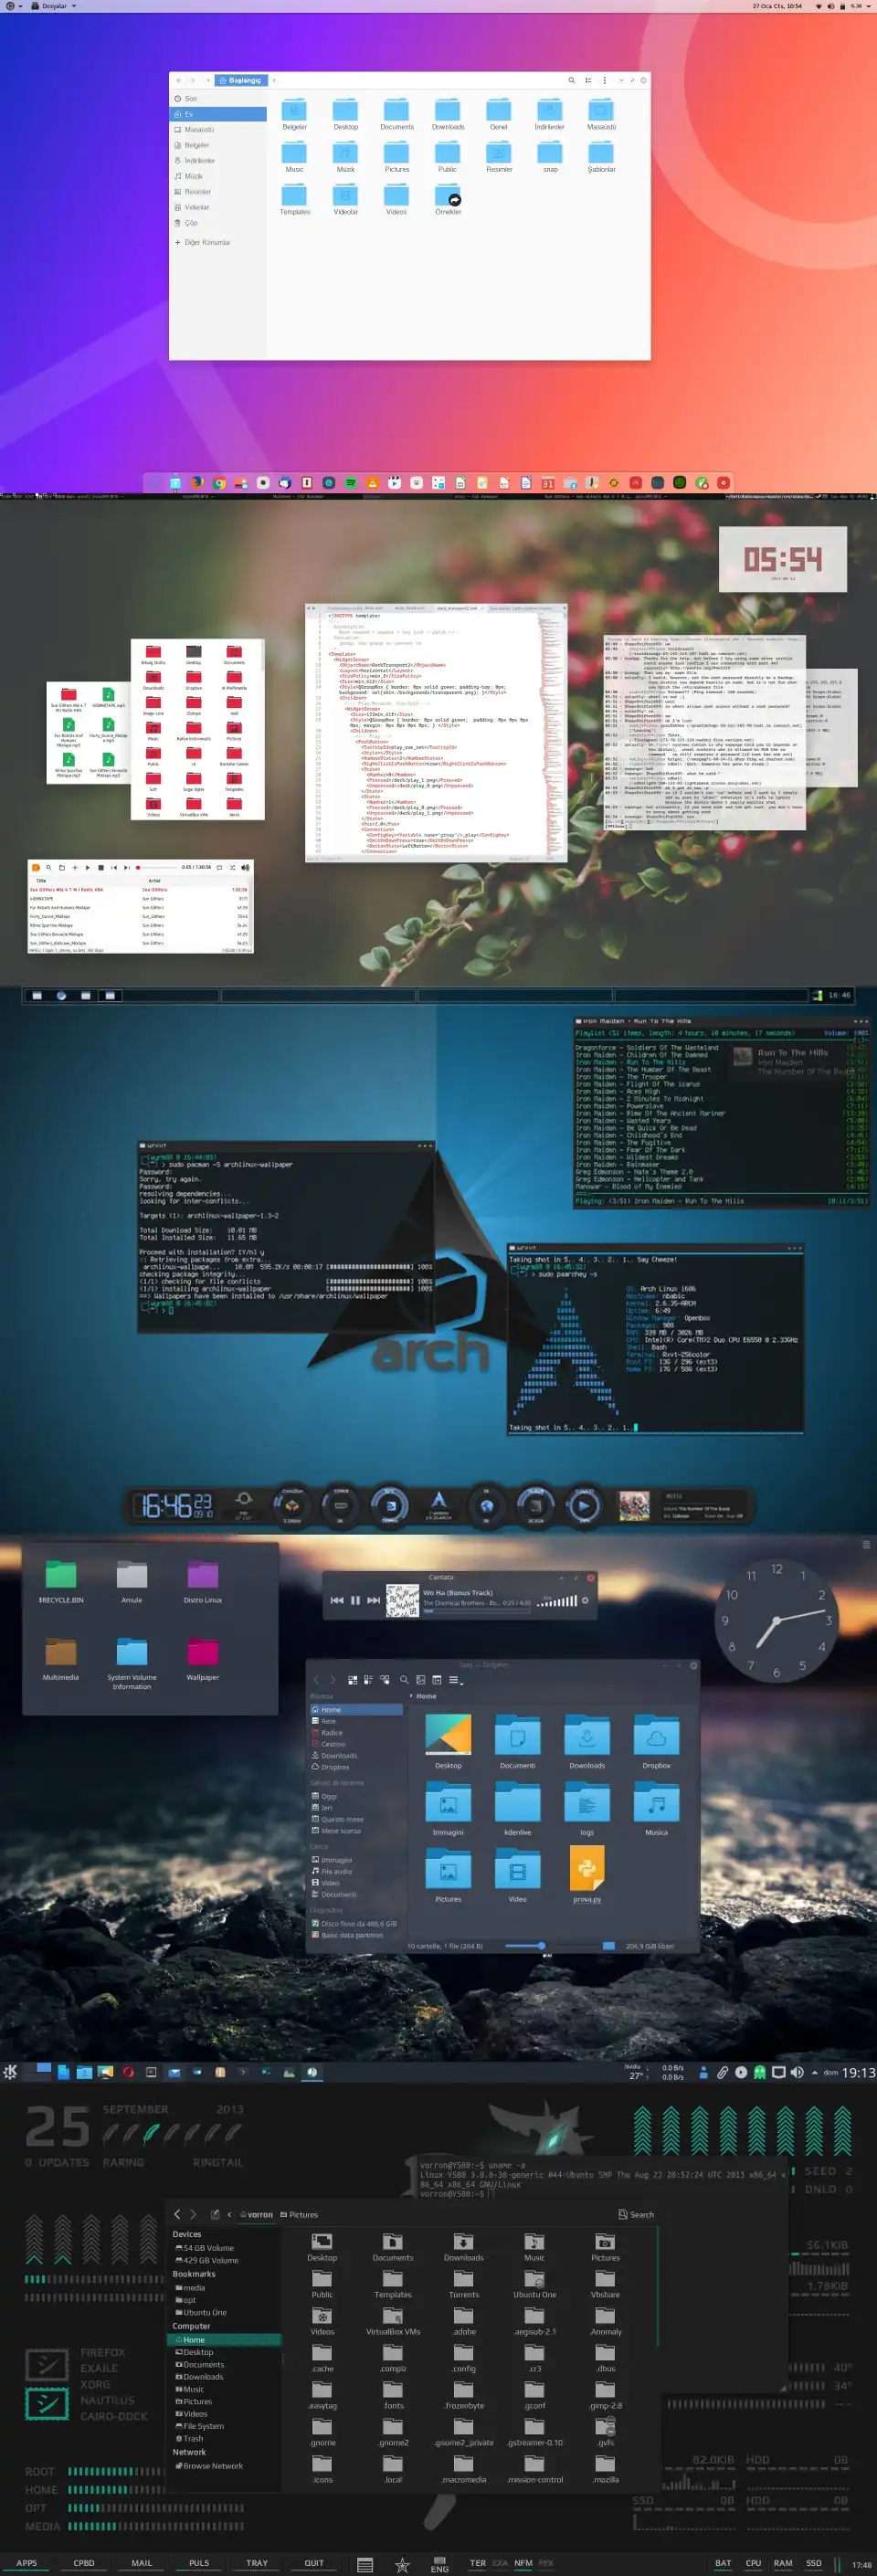This screenshot has height=2576, width=877.
Task: Switch Dolphin to details view mode
Action: [x=384, y=1680]
